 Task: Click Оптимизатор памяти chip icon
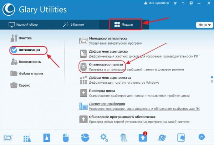pyautogui.click(x=83, y=67)
